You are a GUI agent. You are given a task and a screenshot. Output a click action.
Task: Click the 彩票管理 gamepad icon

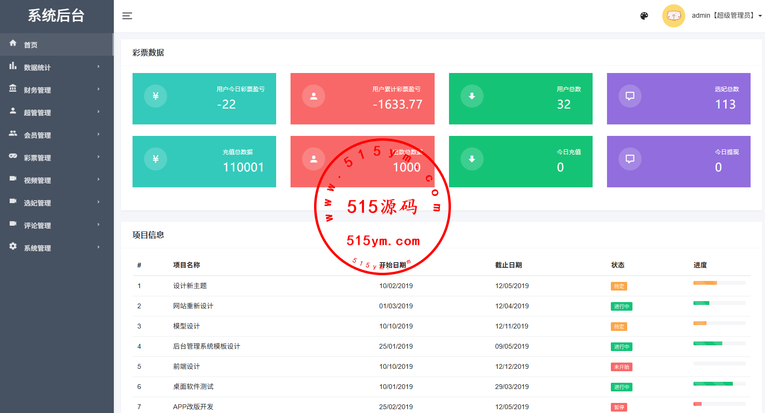point(13,156)
